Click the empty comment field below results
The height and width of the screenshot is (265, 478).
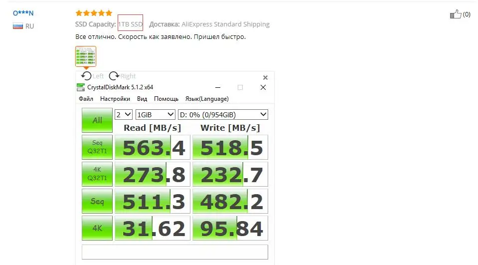point(174,252)
